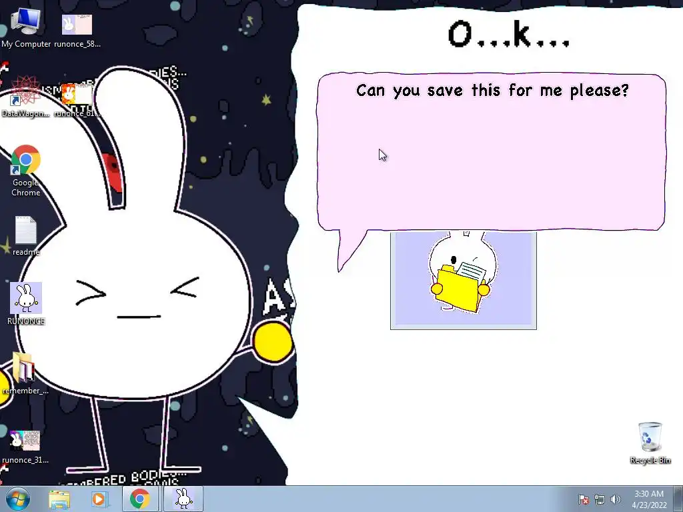Viewport: 683px width, 512px height.
Task: Open the remember_ folder icon
Action: (25, 373)
